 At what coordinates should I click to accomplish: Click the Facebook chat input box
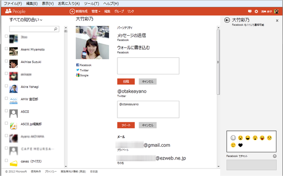tap(251, 165)
